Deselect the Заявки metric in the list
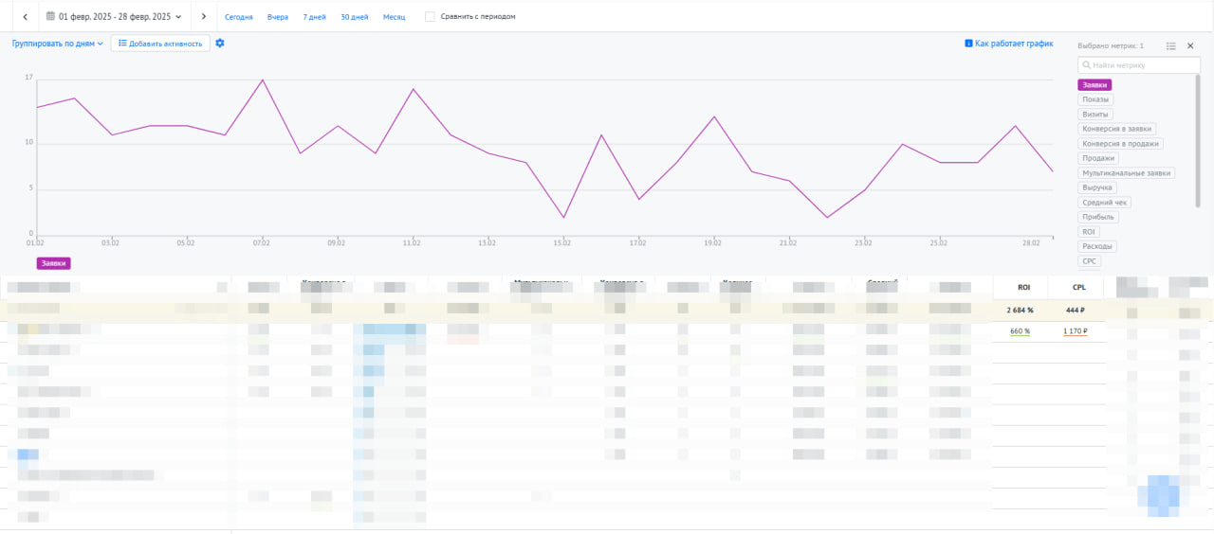This screenshot has height=534, width=1214. [1094, 85]
